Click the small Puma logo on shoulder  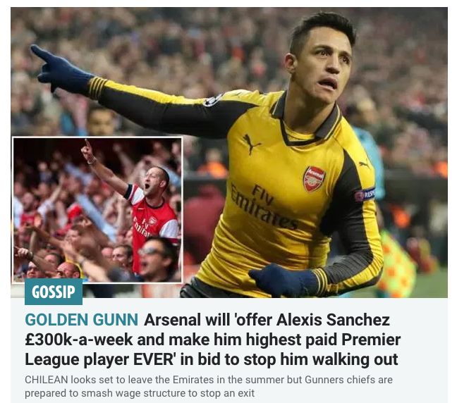click(365, 165)
